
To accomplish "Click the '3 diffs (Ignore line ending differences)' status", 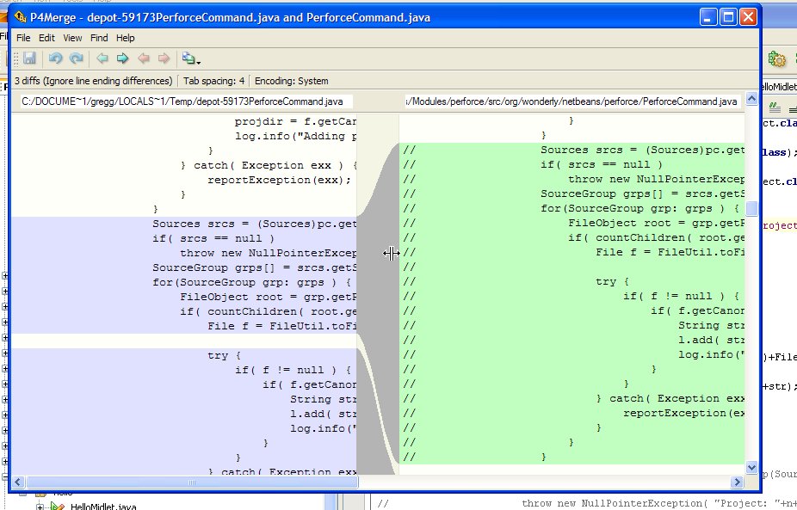I will pyautogui.click(x=94, y=81).
